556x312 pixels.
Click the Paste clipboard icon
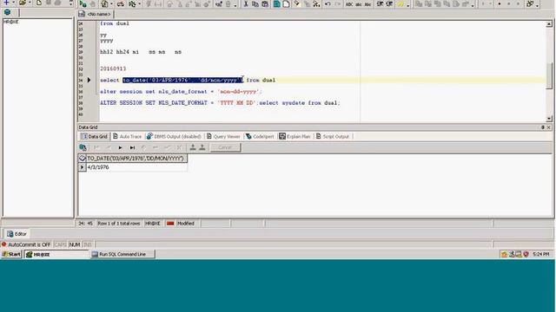coord(265,3)
